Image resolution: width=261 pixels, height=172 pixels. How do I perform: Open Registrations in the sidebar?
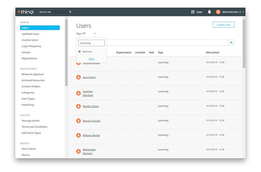pyautogui.click(x=29, y=58)
